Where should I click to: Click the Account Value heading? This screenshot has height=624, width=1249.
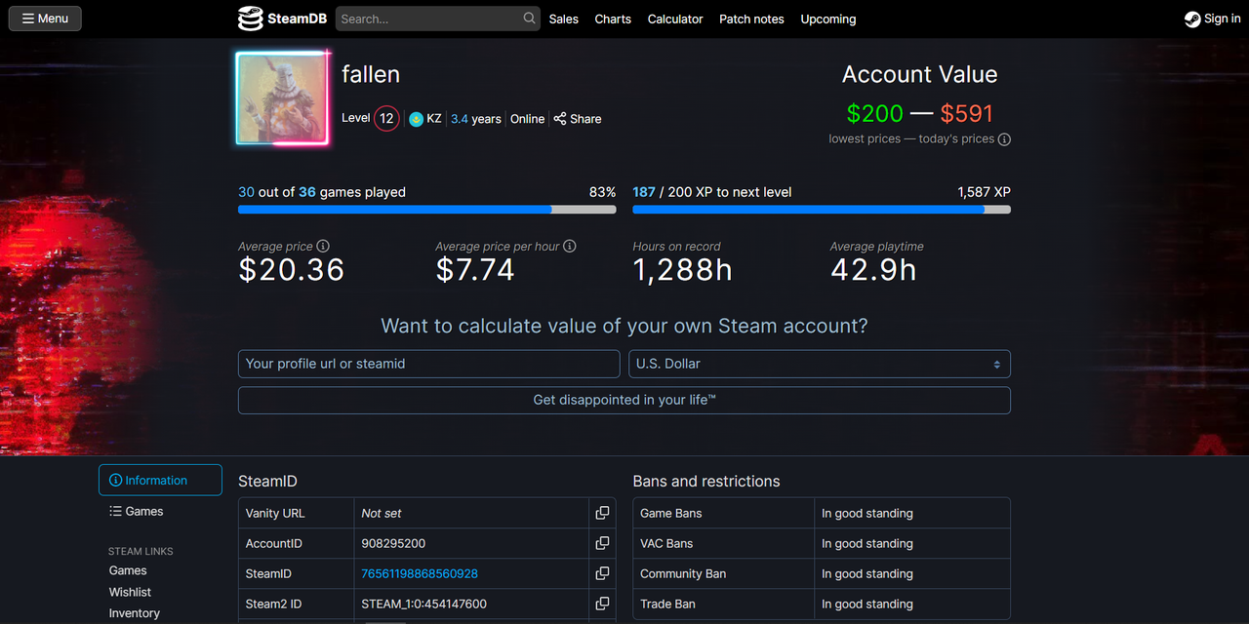click(x=920, y=74)
